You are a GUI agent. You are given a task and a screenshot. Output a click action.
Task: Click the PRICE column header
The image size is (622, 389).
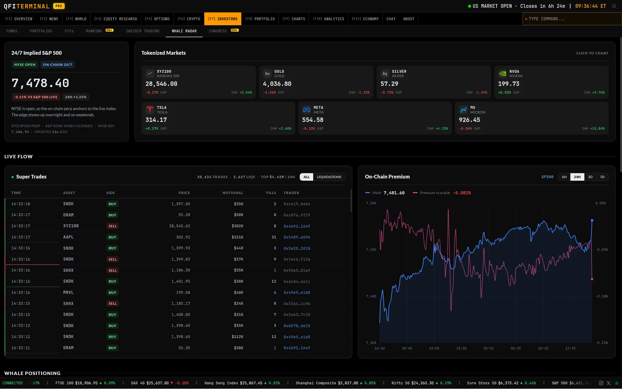[x=184, y=193]
